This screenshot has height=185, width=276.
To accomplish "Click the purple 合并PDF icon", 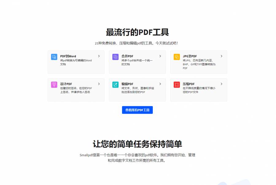I will pos(115,57).
